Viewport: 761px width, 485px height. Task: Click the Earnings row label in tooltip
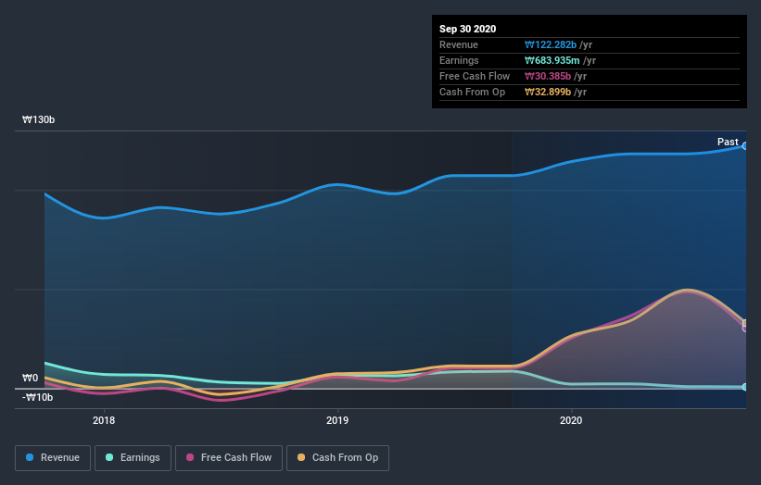pyautogui.click(x=459, y=60)
